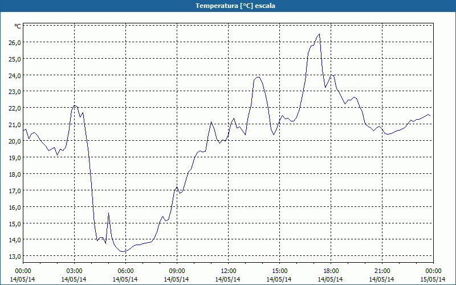Image resolution: width=456 pixels, height=285 pixels.
Task: Click the °C unit label on the axis
Action: pos(18,26)
